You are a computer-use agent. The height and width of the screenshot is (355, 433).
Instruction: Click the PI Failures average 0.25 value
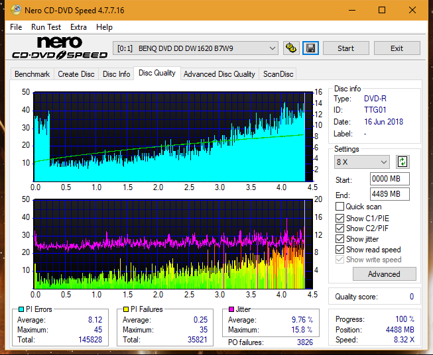point(200,320)
